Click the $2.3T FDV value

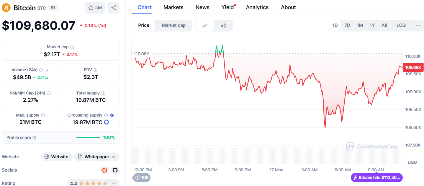91,77
